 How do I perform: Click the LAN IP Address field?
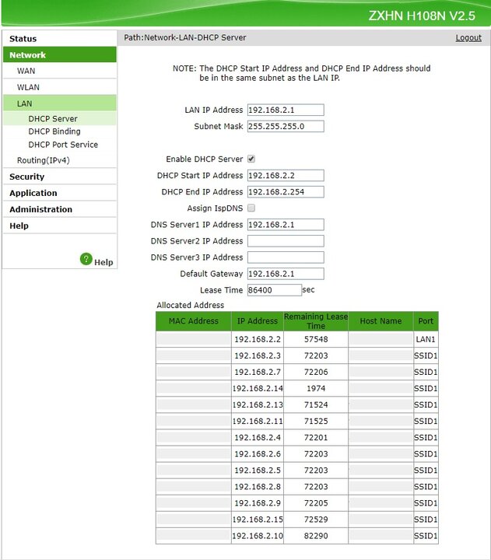click(286, 110)
